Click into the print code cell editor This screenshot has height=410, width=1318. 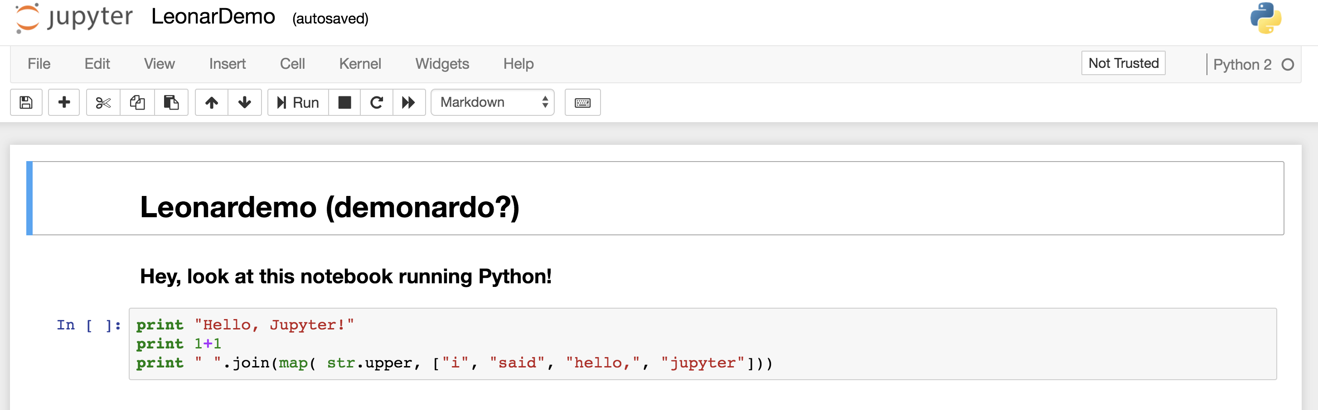tap(703, 343)
